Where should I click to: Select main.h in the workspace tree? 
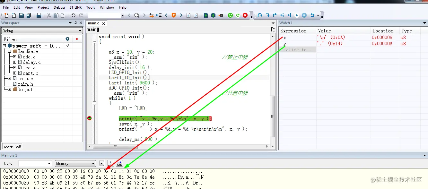pos(25,84)
